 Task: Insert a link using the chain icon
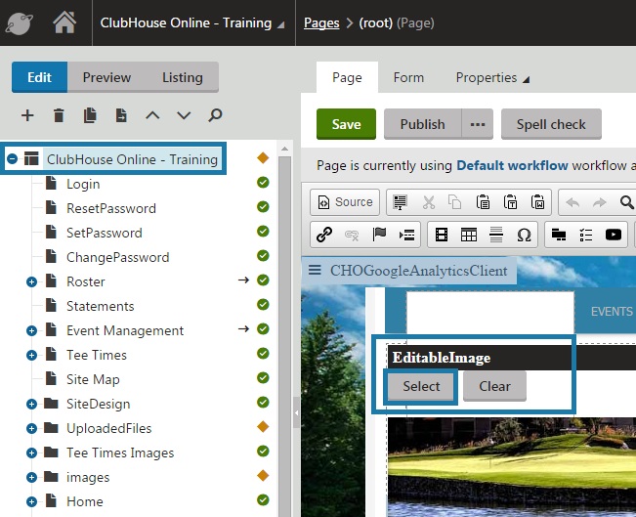pyautogui.click(x=324, y=235)
